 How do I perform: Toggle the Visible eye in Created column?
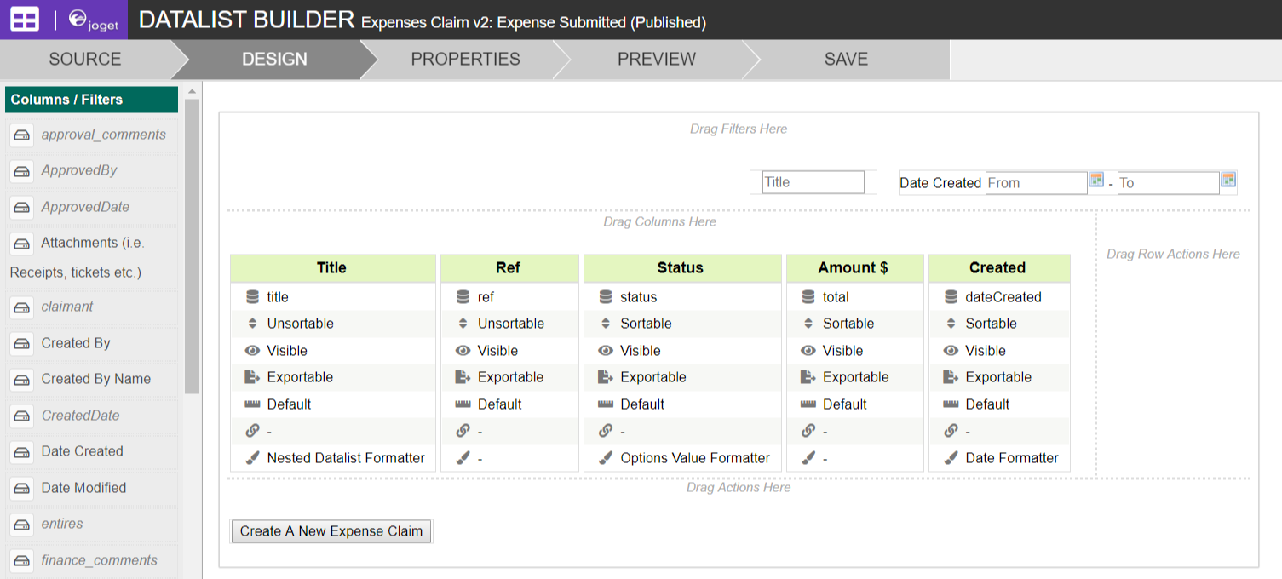point(951,351)
